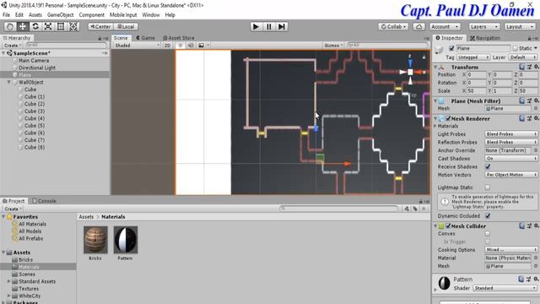
Task: Open Cast Shadows dropdown
Action: coord(511,158)
